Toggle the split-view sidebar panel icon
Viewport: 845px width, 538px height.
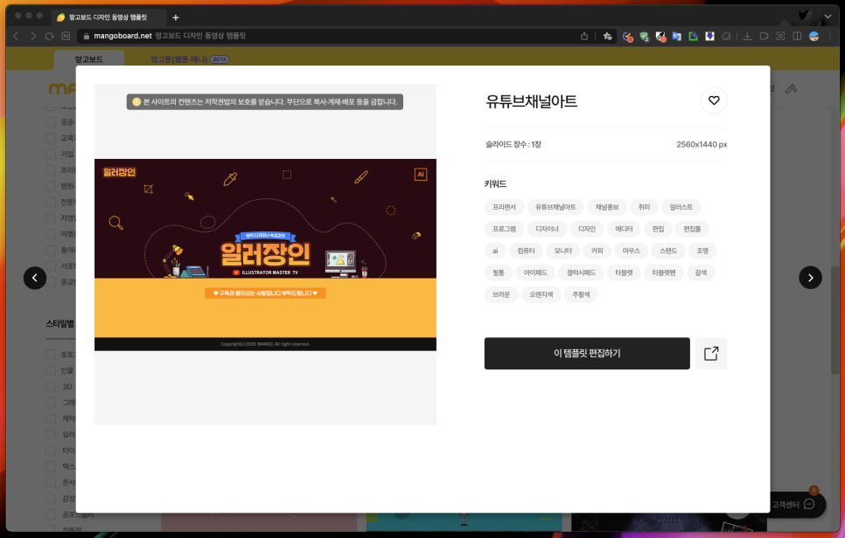coord(797,36)
